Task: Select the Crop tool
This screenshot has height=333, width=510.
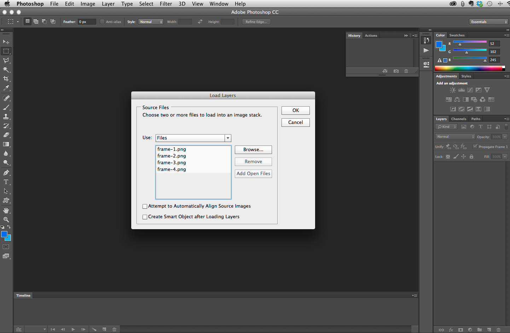Action: (6, 79)
